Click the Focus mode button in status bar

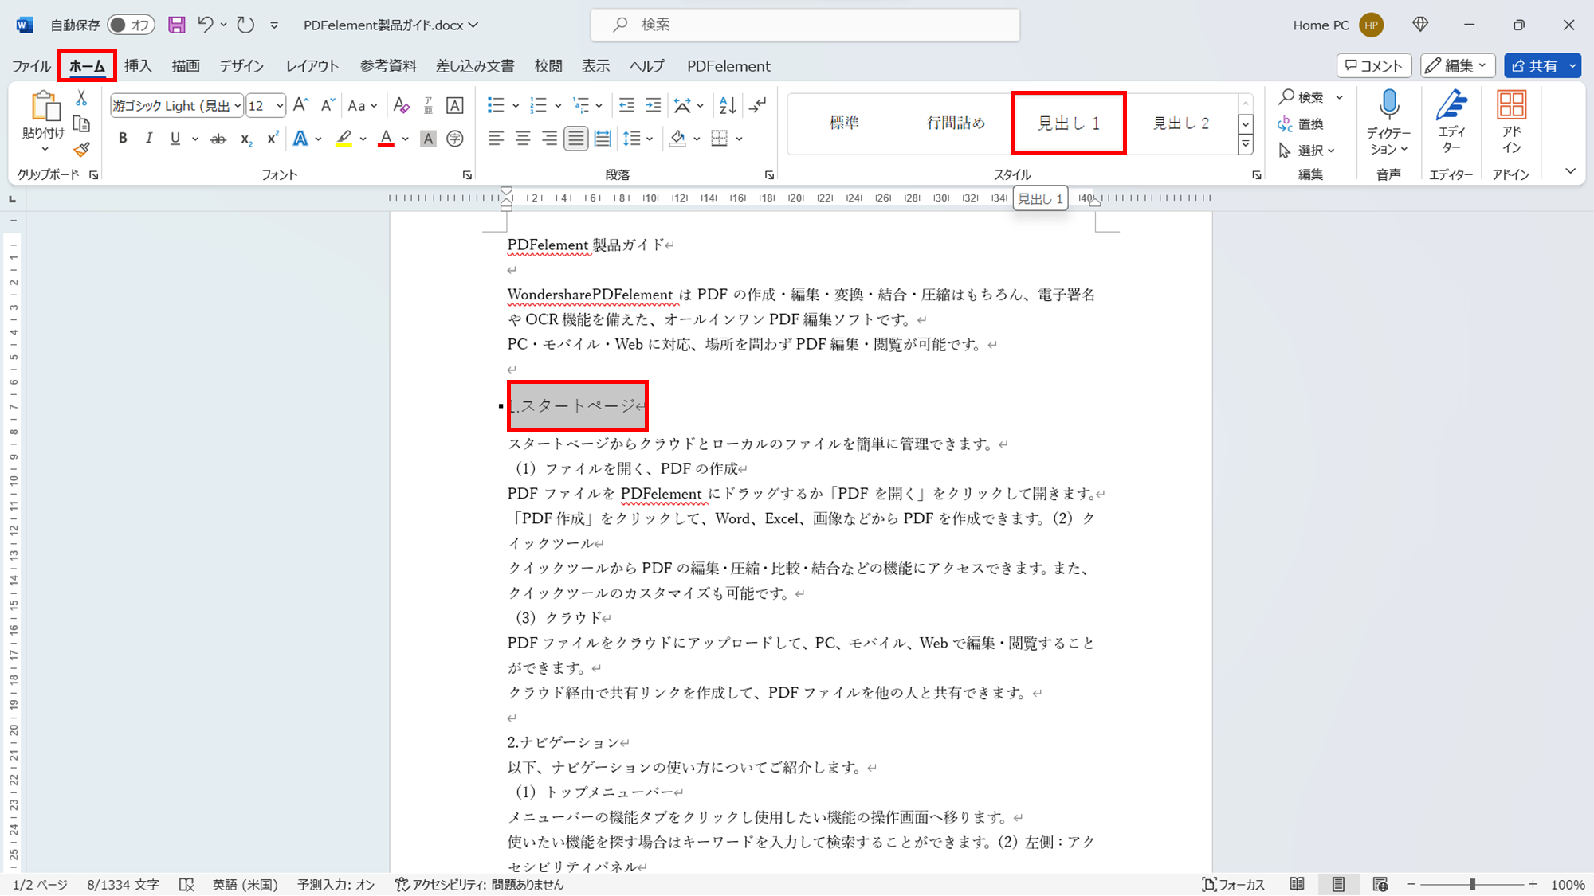pyautogui.click(x=1234, y=884)
